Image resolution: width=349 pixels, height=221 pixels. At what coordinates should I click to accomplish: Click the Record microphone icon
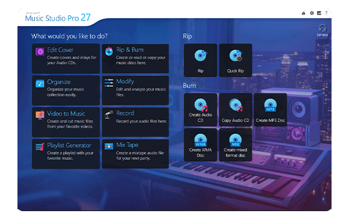[x=109, y=115]
